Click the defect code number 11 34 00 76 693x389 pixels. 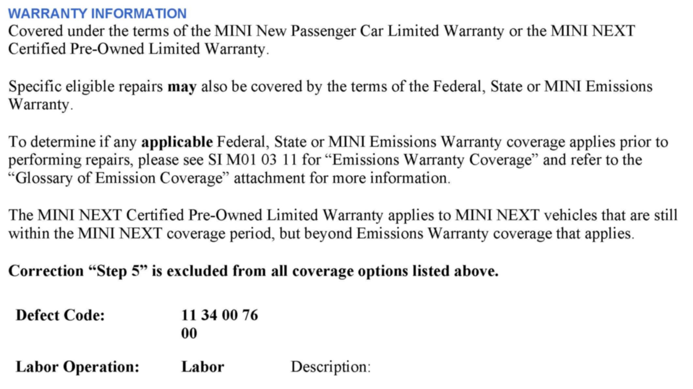click(x=219, y=316)
